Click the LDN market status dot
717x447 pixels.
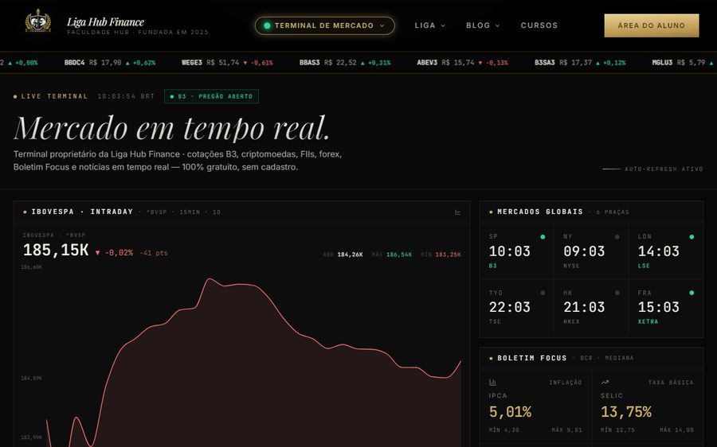pyautogui.click(x=692, y=237)
